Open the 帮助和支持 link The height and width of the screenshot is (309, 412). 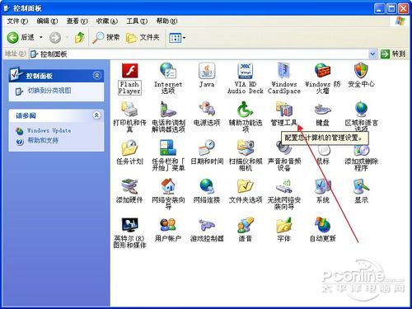pos(43,140)
